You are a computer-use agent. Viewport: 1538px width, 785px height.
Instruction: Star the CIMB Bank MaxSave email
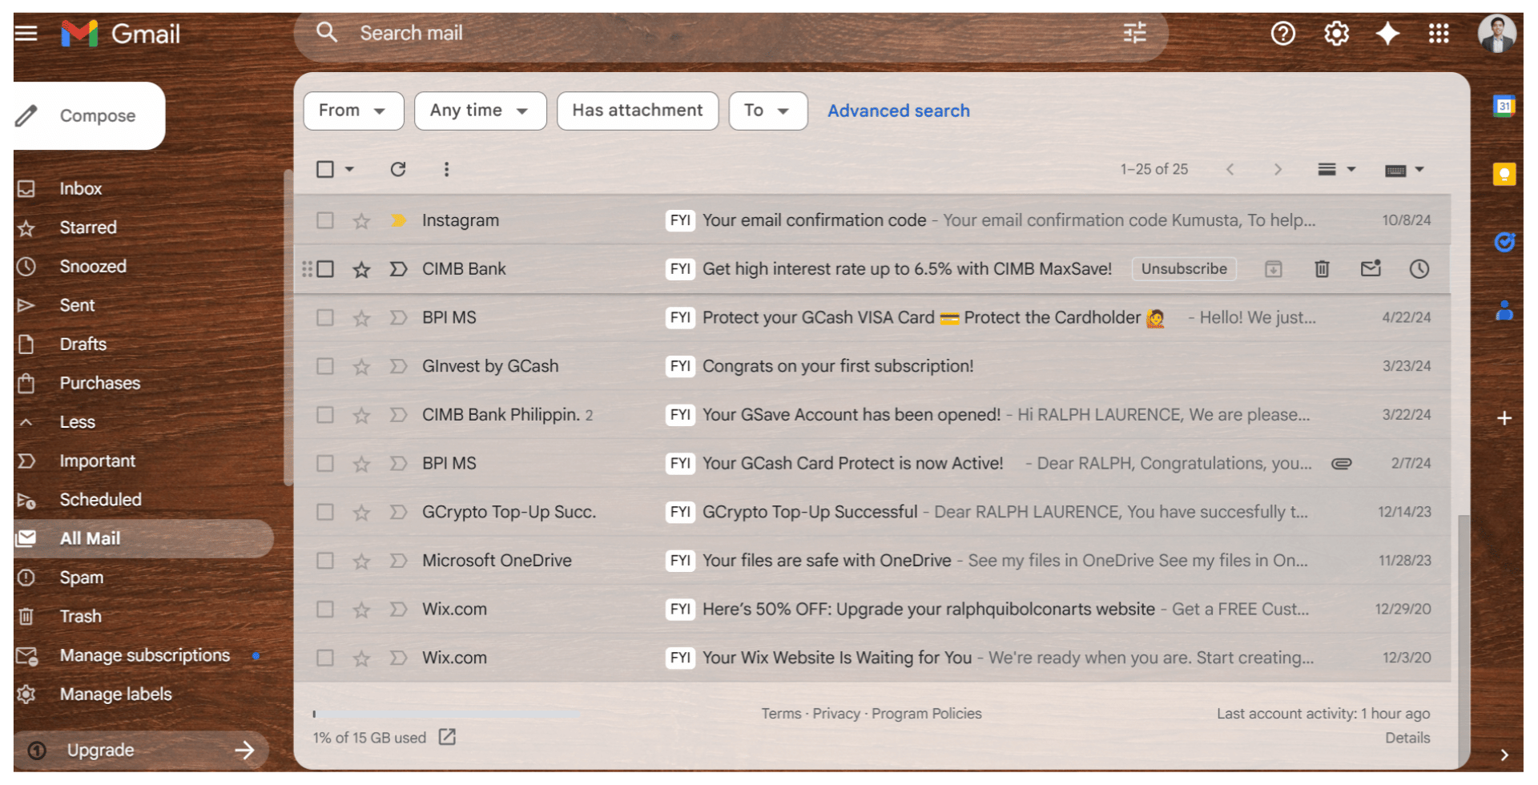click(x=361, y=269)
